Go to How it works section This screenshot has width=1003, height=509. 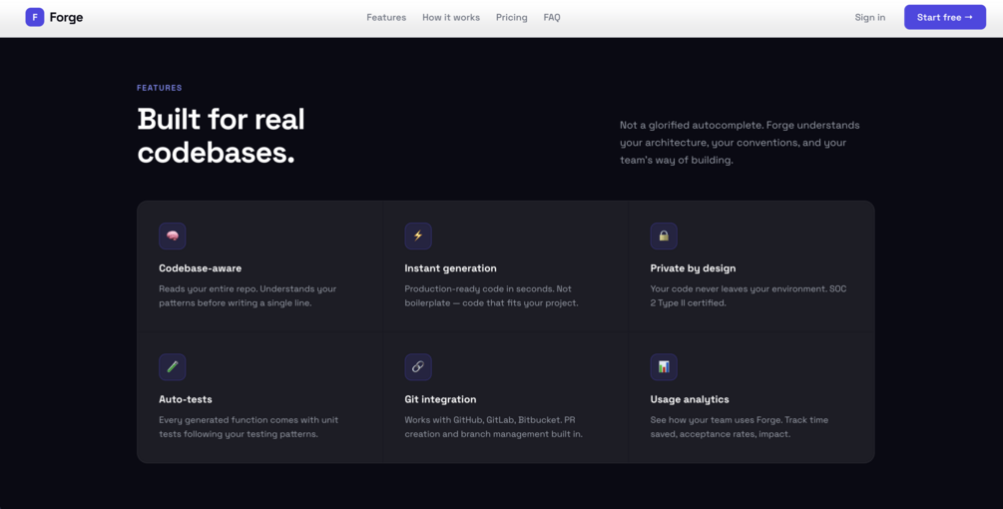(451, 17)
